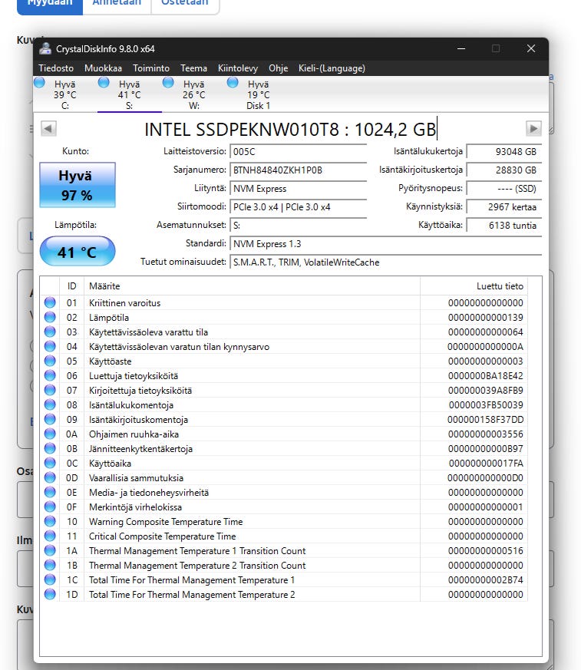Viewport: 581px width, 670px height.
Task: Click the Liityntä field NVM Express
Action: point(299,189)
